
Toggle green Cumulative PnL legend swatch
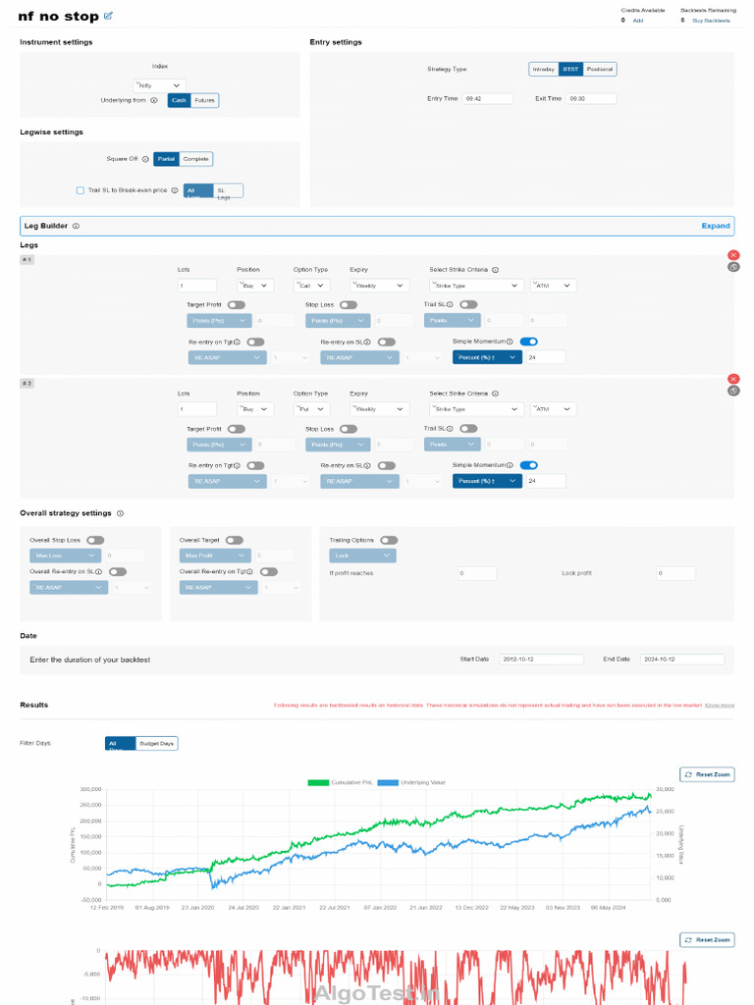pos(318,782)
